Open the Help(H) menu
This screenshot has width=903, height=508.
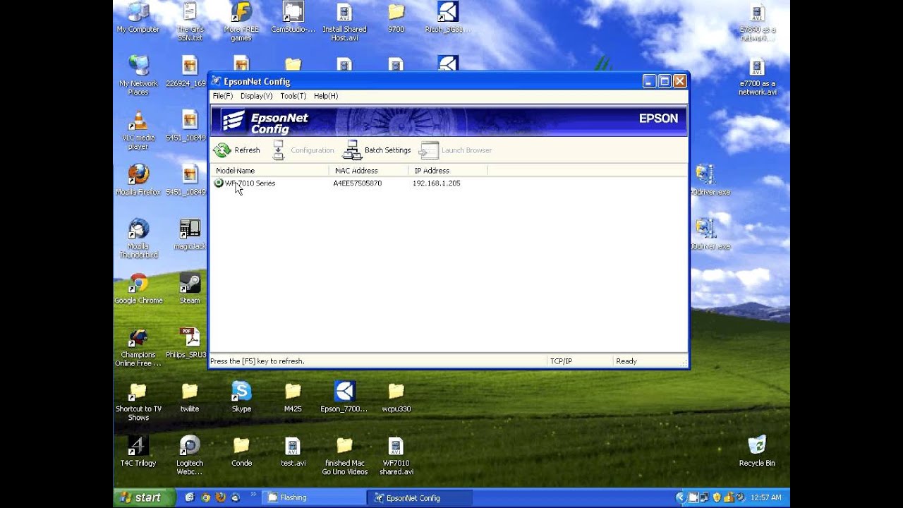[326, 96]
